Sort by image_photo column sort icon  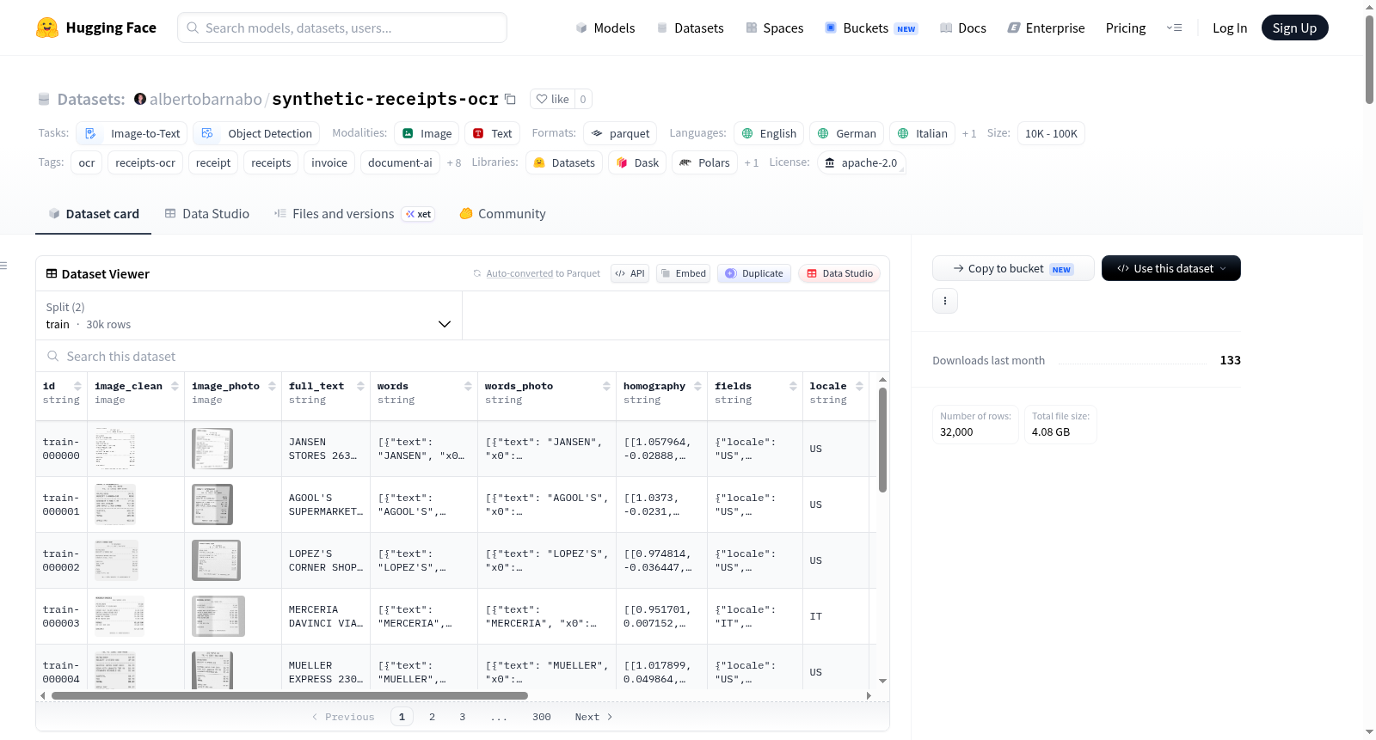(272, 386)
